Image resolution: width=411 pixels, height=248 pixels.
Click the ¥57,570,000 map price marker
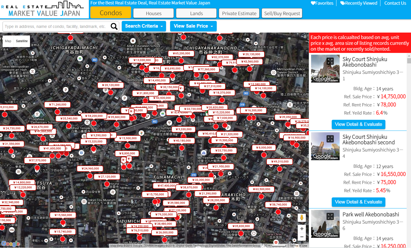pos(37,160)
